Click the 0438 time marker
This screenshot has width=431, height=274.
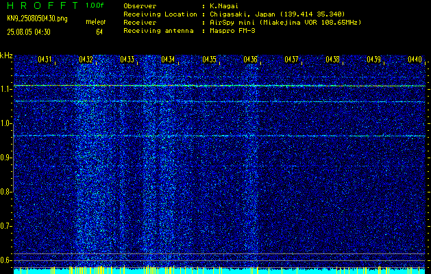332,59
